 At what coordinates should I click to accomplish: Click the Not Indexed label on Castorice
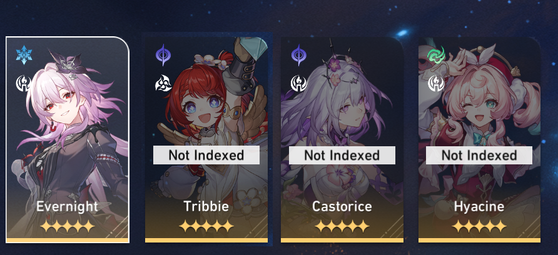[342, 155]
